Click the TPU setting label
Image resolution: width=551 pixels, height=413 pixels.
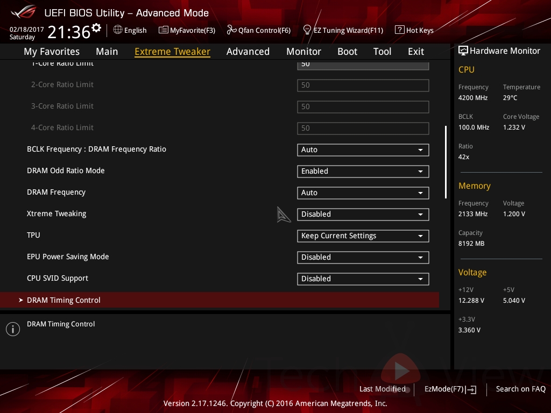(x=33, y=235)
